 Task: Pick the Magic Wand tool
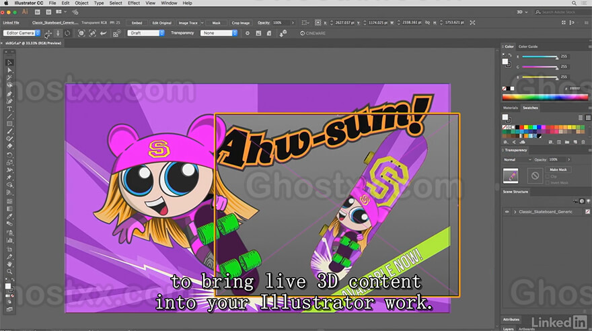tap(9, 78)
